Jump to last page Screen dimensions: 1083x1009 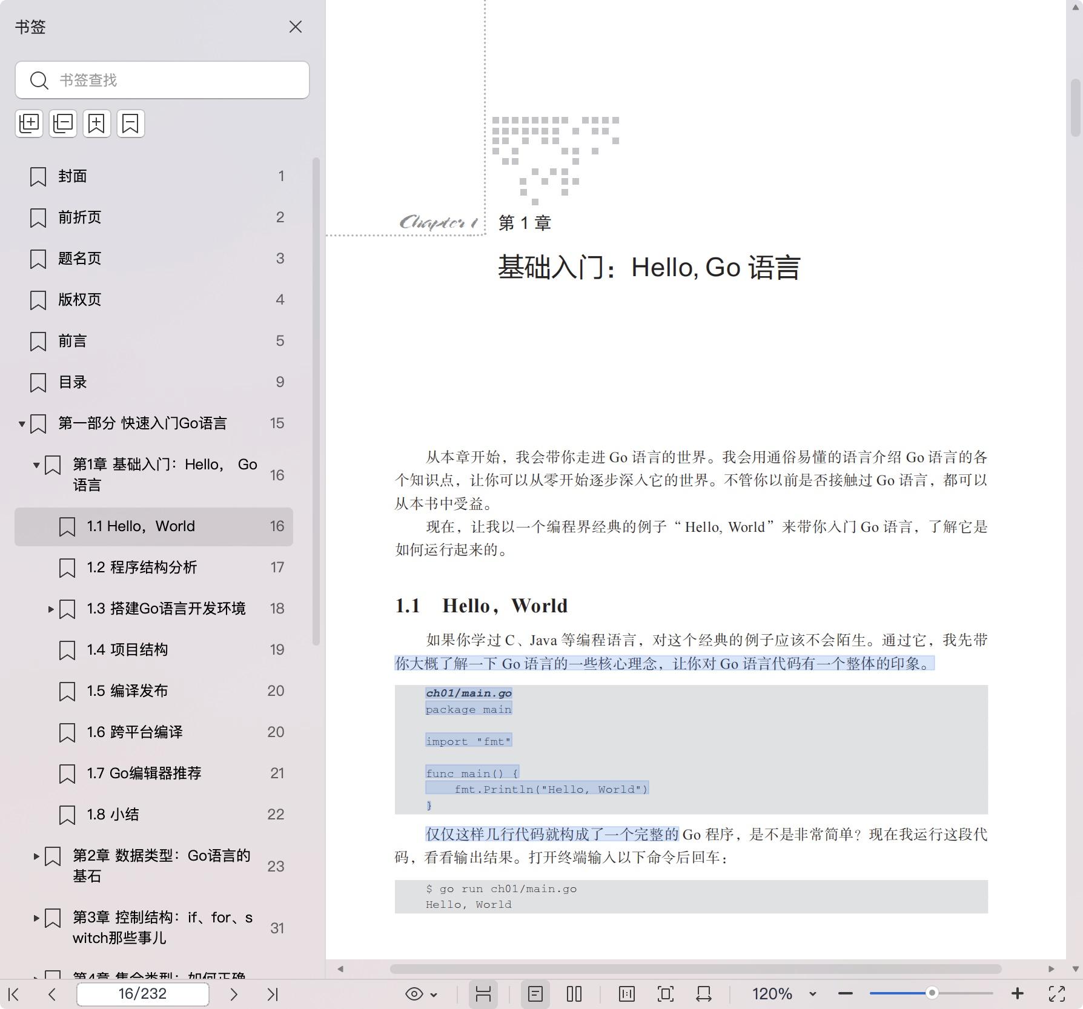pos(273,994)
